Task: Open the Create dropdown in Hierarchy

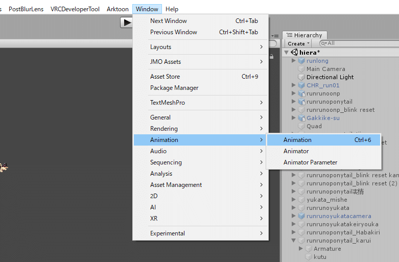Action: pyautogui.click(x=297, y=43)
